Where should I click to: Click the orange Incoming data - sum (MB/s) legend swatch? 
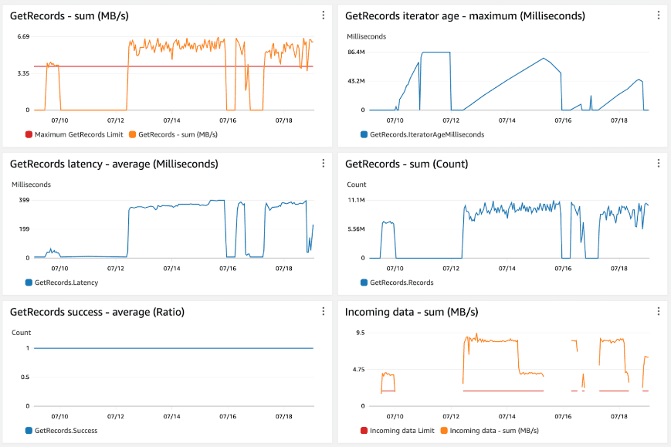pos(445,430)
